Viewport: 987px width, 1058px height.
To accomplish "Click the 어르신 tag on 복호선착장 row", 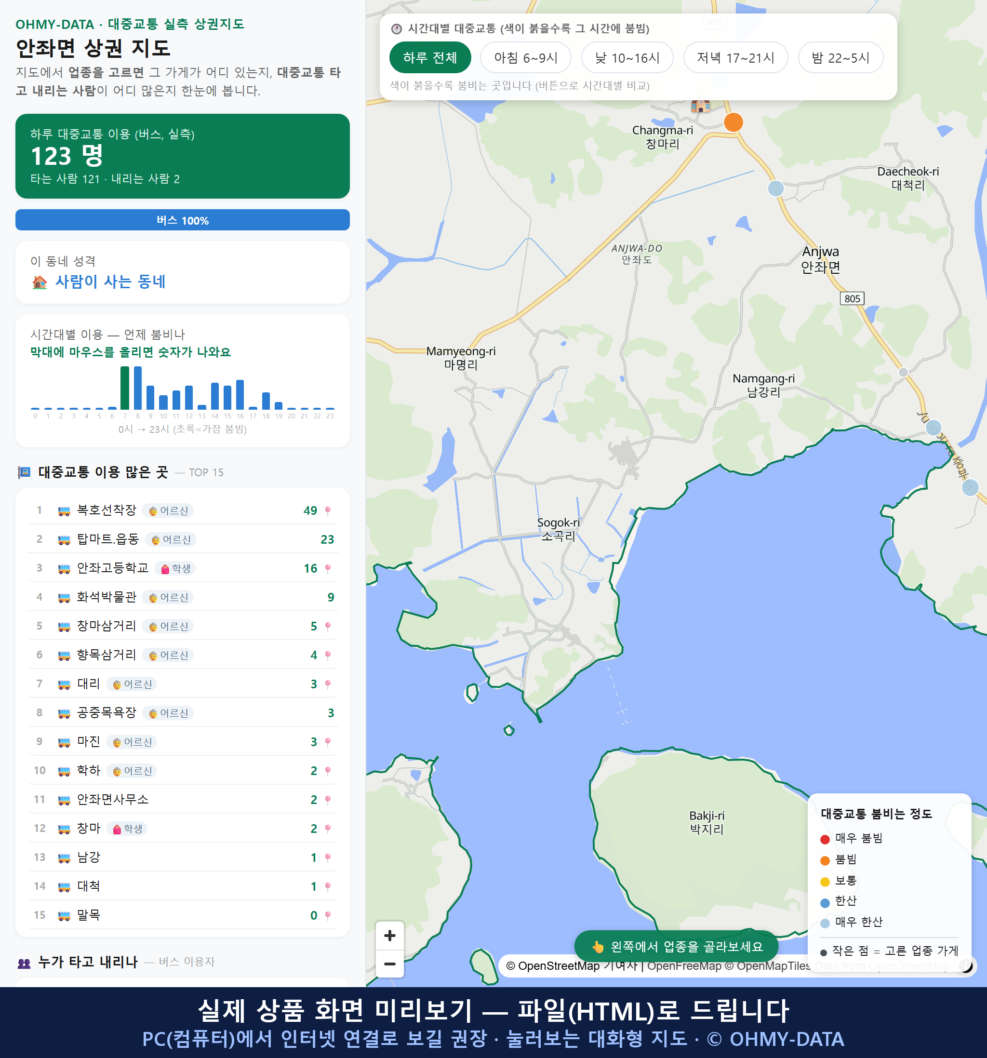I will (x=168, y=511).
